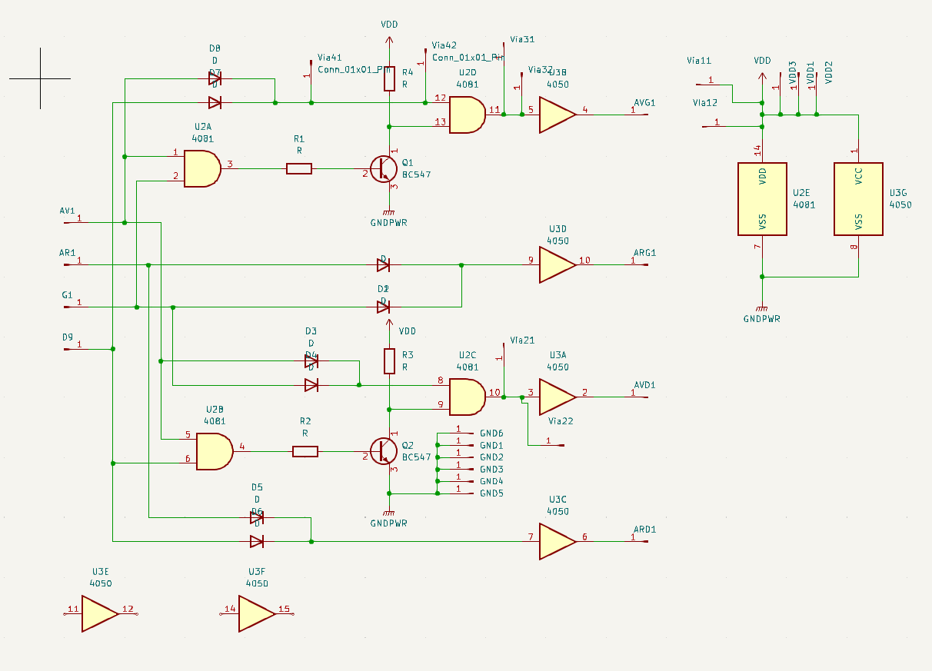Viewport: 932px width, 671px height.
Task: Select the Q1 BC547 transistor symbol
Action: click(x=383, y=169)
